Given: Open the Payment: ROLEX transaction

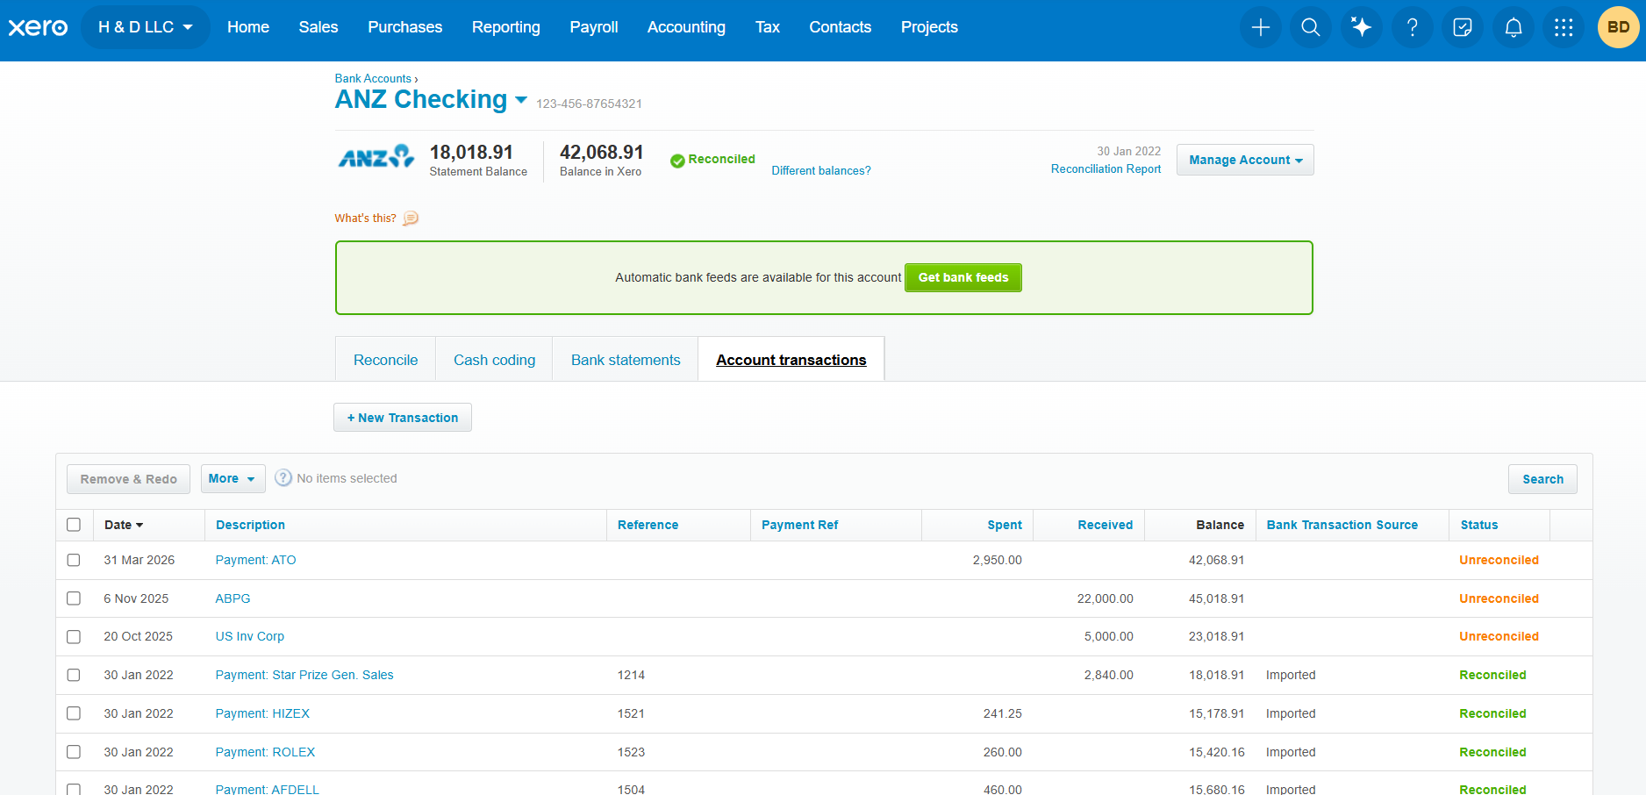Looking at the screenshot, I should click(x=265, y=752).
